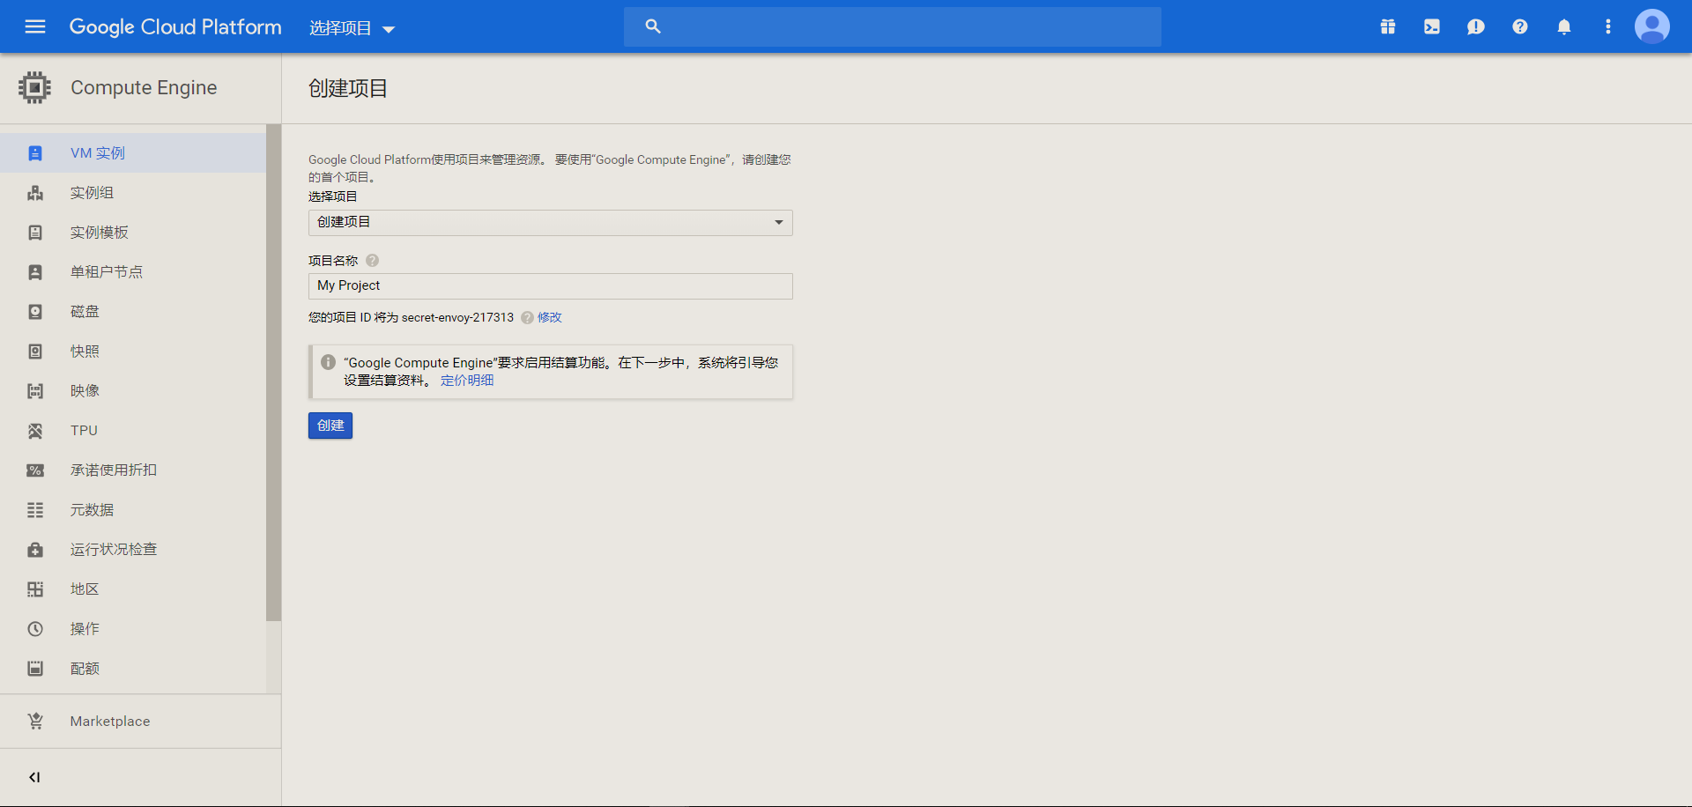
Task: Click the top search input box
Action: [x=893, y=26]
